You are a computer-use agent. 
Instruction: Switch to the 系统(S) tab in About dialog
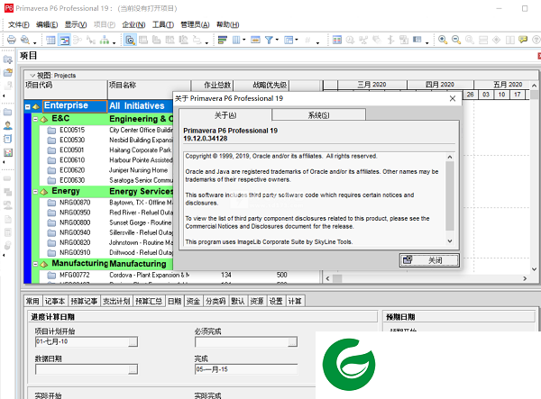[x=319, y=115]
